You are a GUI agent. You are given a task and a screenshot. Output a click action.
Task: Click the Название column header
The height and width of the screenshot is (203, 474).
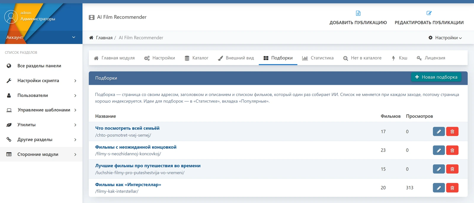[x=105, y=116]
